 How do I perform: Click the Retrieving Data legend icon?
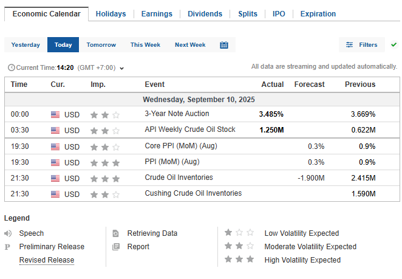pos(116,233)
